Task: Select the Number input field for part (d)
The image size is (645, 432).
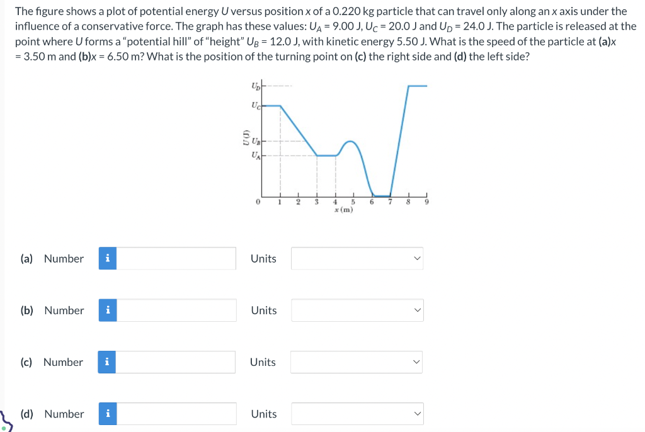Action: [x=176, y=414]
